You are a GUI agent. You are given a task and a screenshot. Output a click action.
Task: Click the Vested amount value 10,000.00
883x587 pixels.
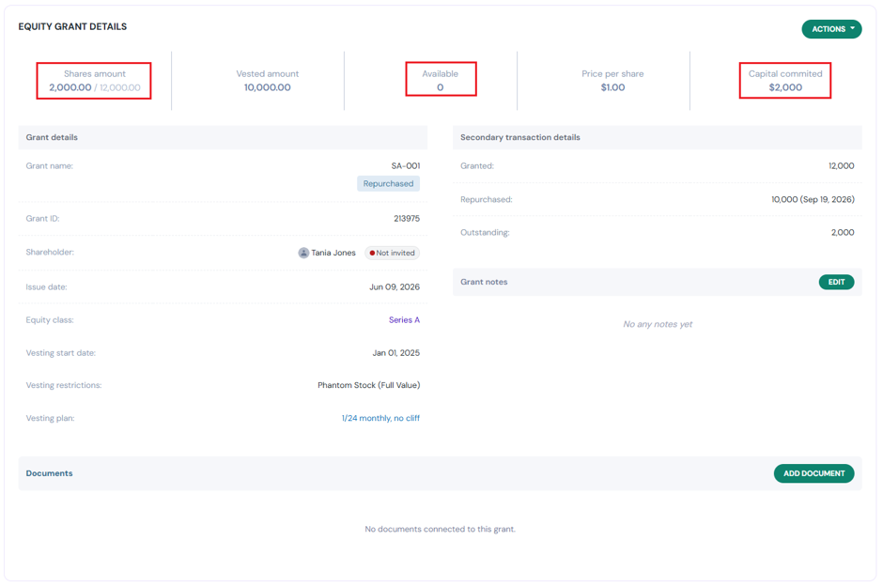coord(268,87)
